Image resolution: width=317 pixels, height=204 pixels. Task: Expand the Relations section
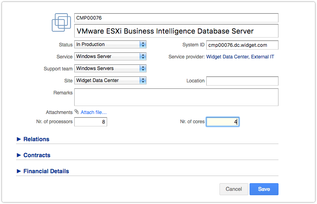point(33,139)
